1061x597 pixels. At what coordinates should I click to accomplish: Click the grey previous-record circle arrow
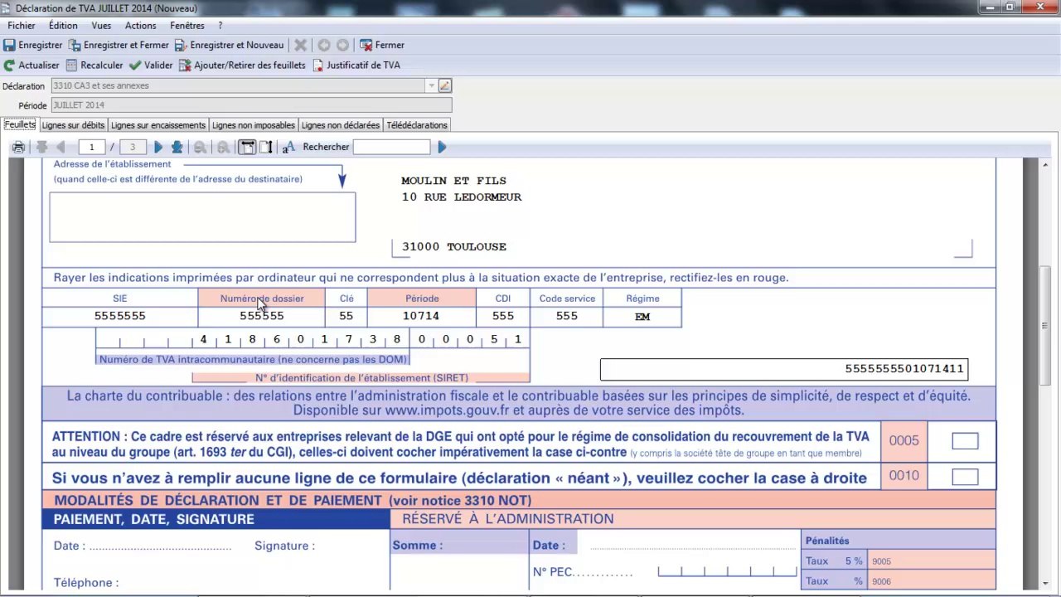(x=324, y=45)
